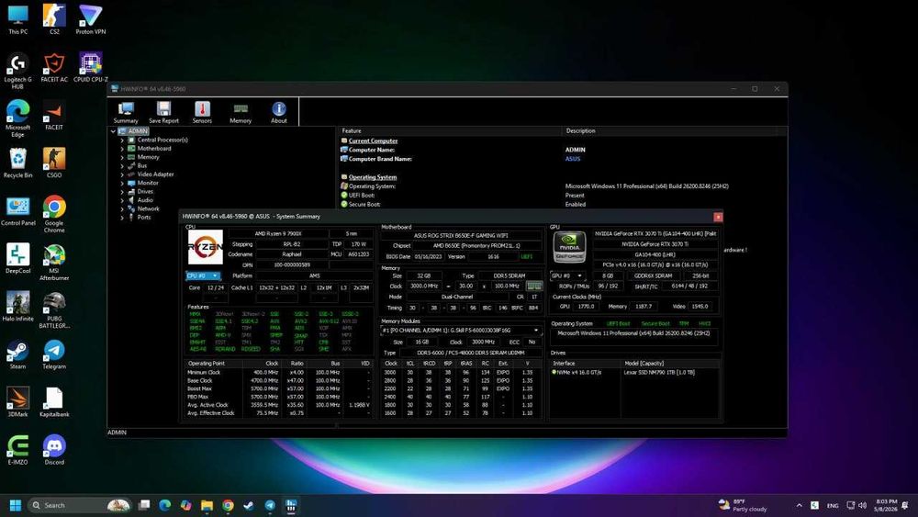Image resolution: width=918 pixels, height=517 pixels.
Task: Open the weather widget showing Partly cloudy
Action: pos(743,505)
